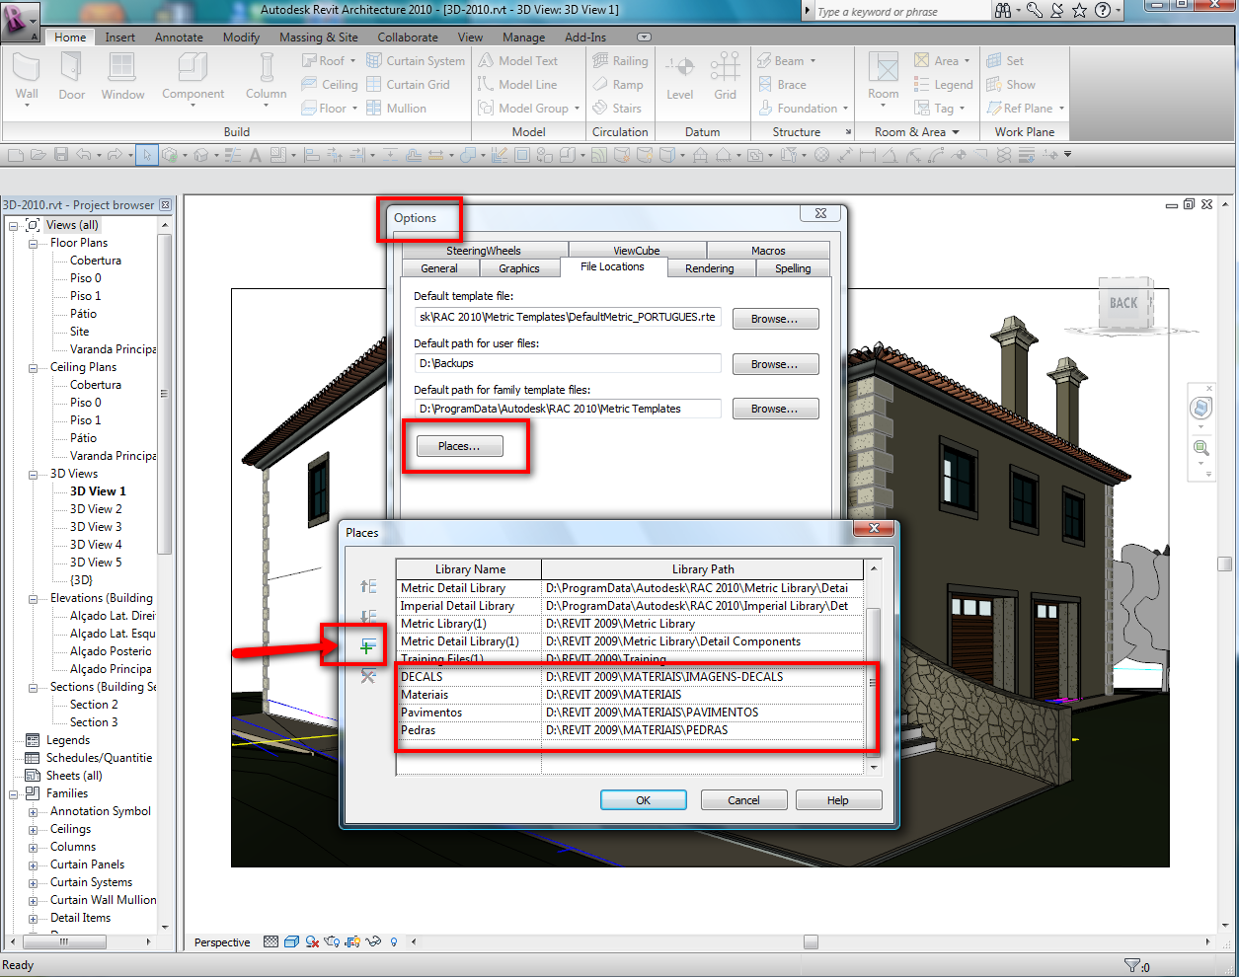This screenshot has height=977, width=1239.
Task: Select the Model Line tool
Action: pyautogui.click(x=517, y=85)
